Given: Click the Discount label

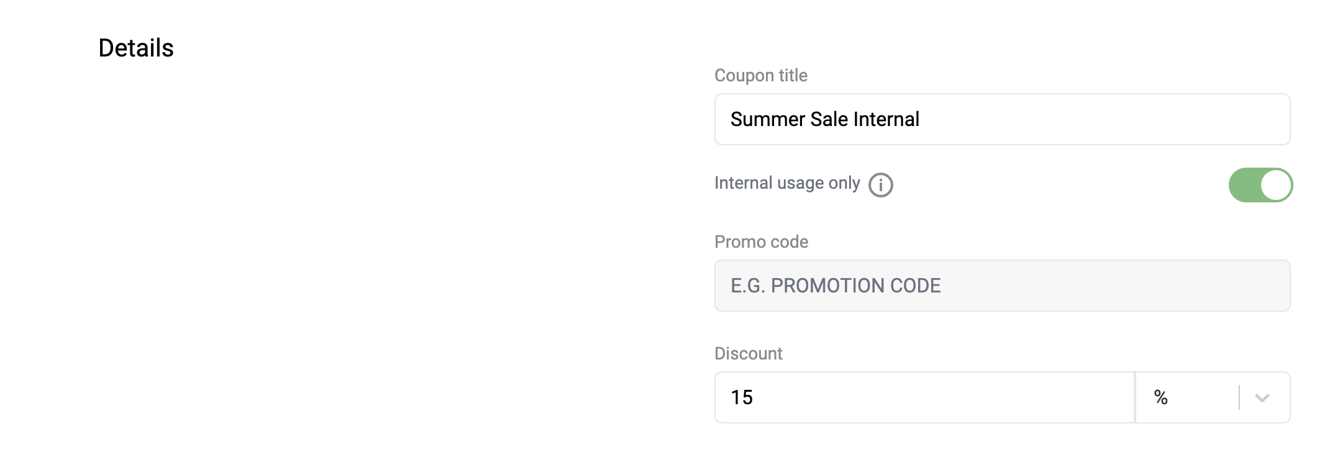Looking at the screenshot, I should coord(748,354).
